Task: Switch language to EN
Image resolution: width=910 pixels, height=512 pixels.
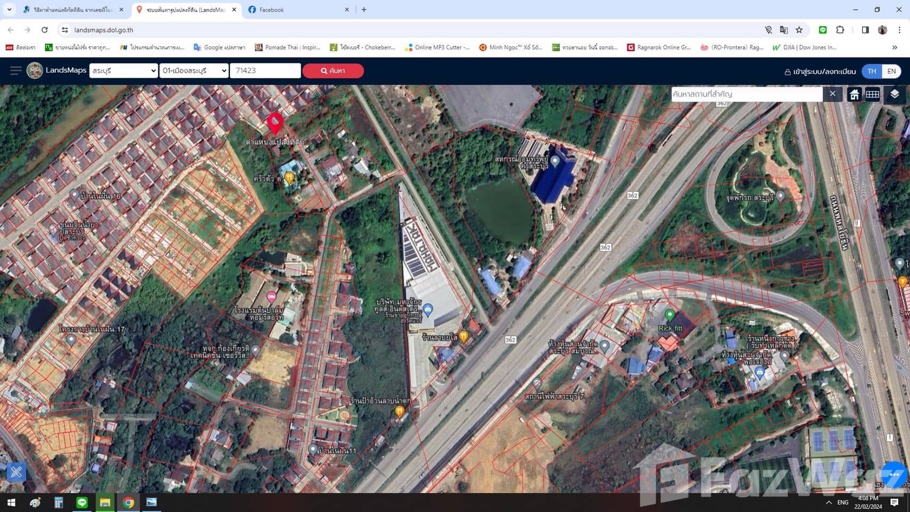Action: click(891, 71)
